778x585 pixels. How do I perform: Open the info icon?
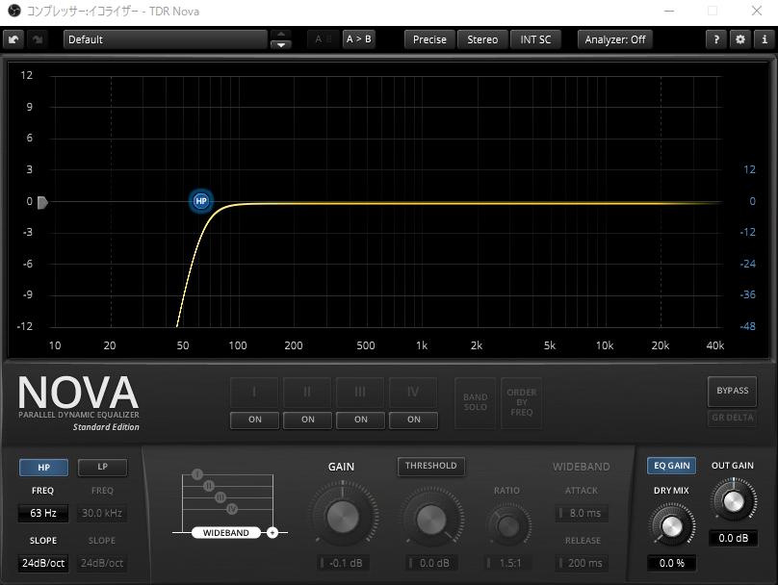coord(765,39)
